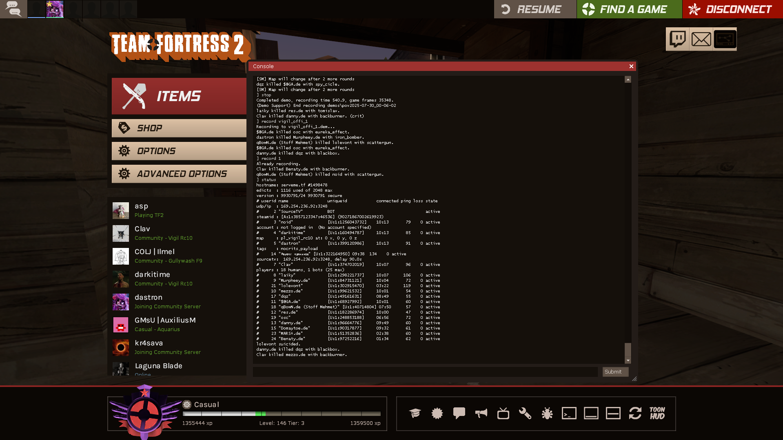Close the Console window
Screen dimensions: 783x440
click(x=631, y=66)
